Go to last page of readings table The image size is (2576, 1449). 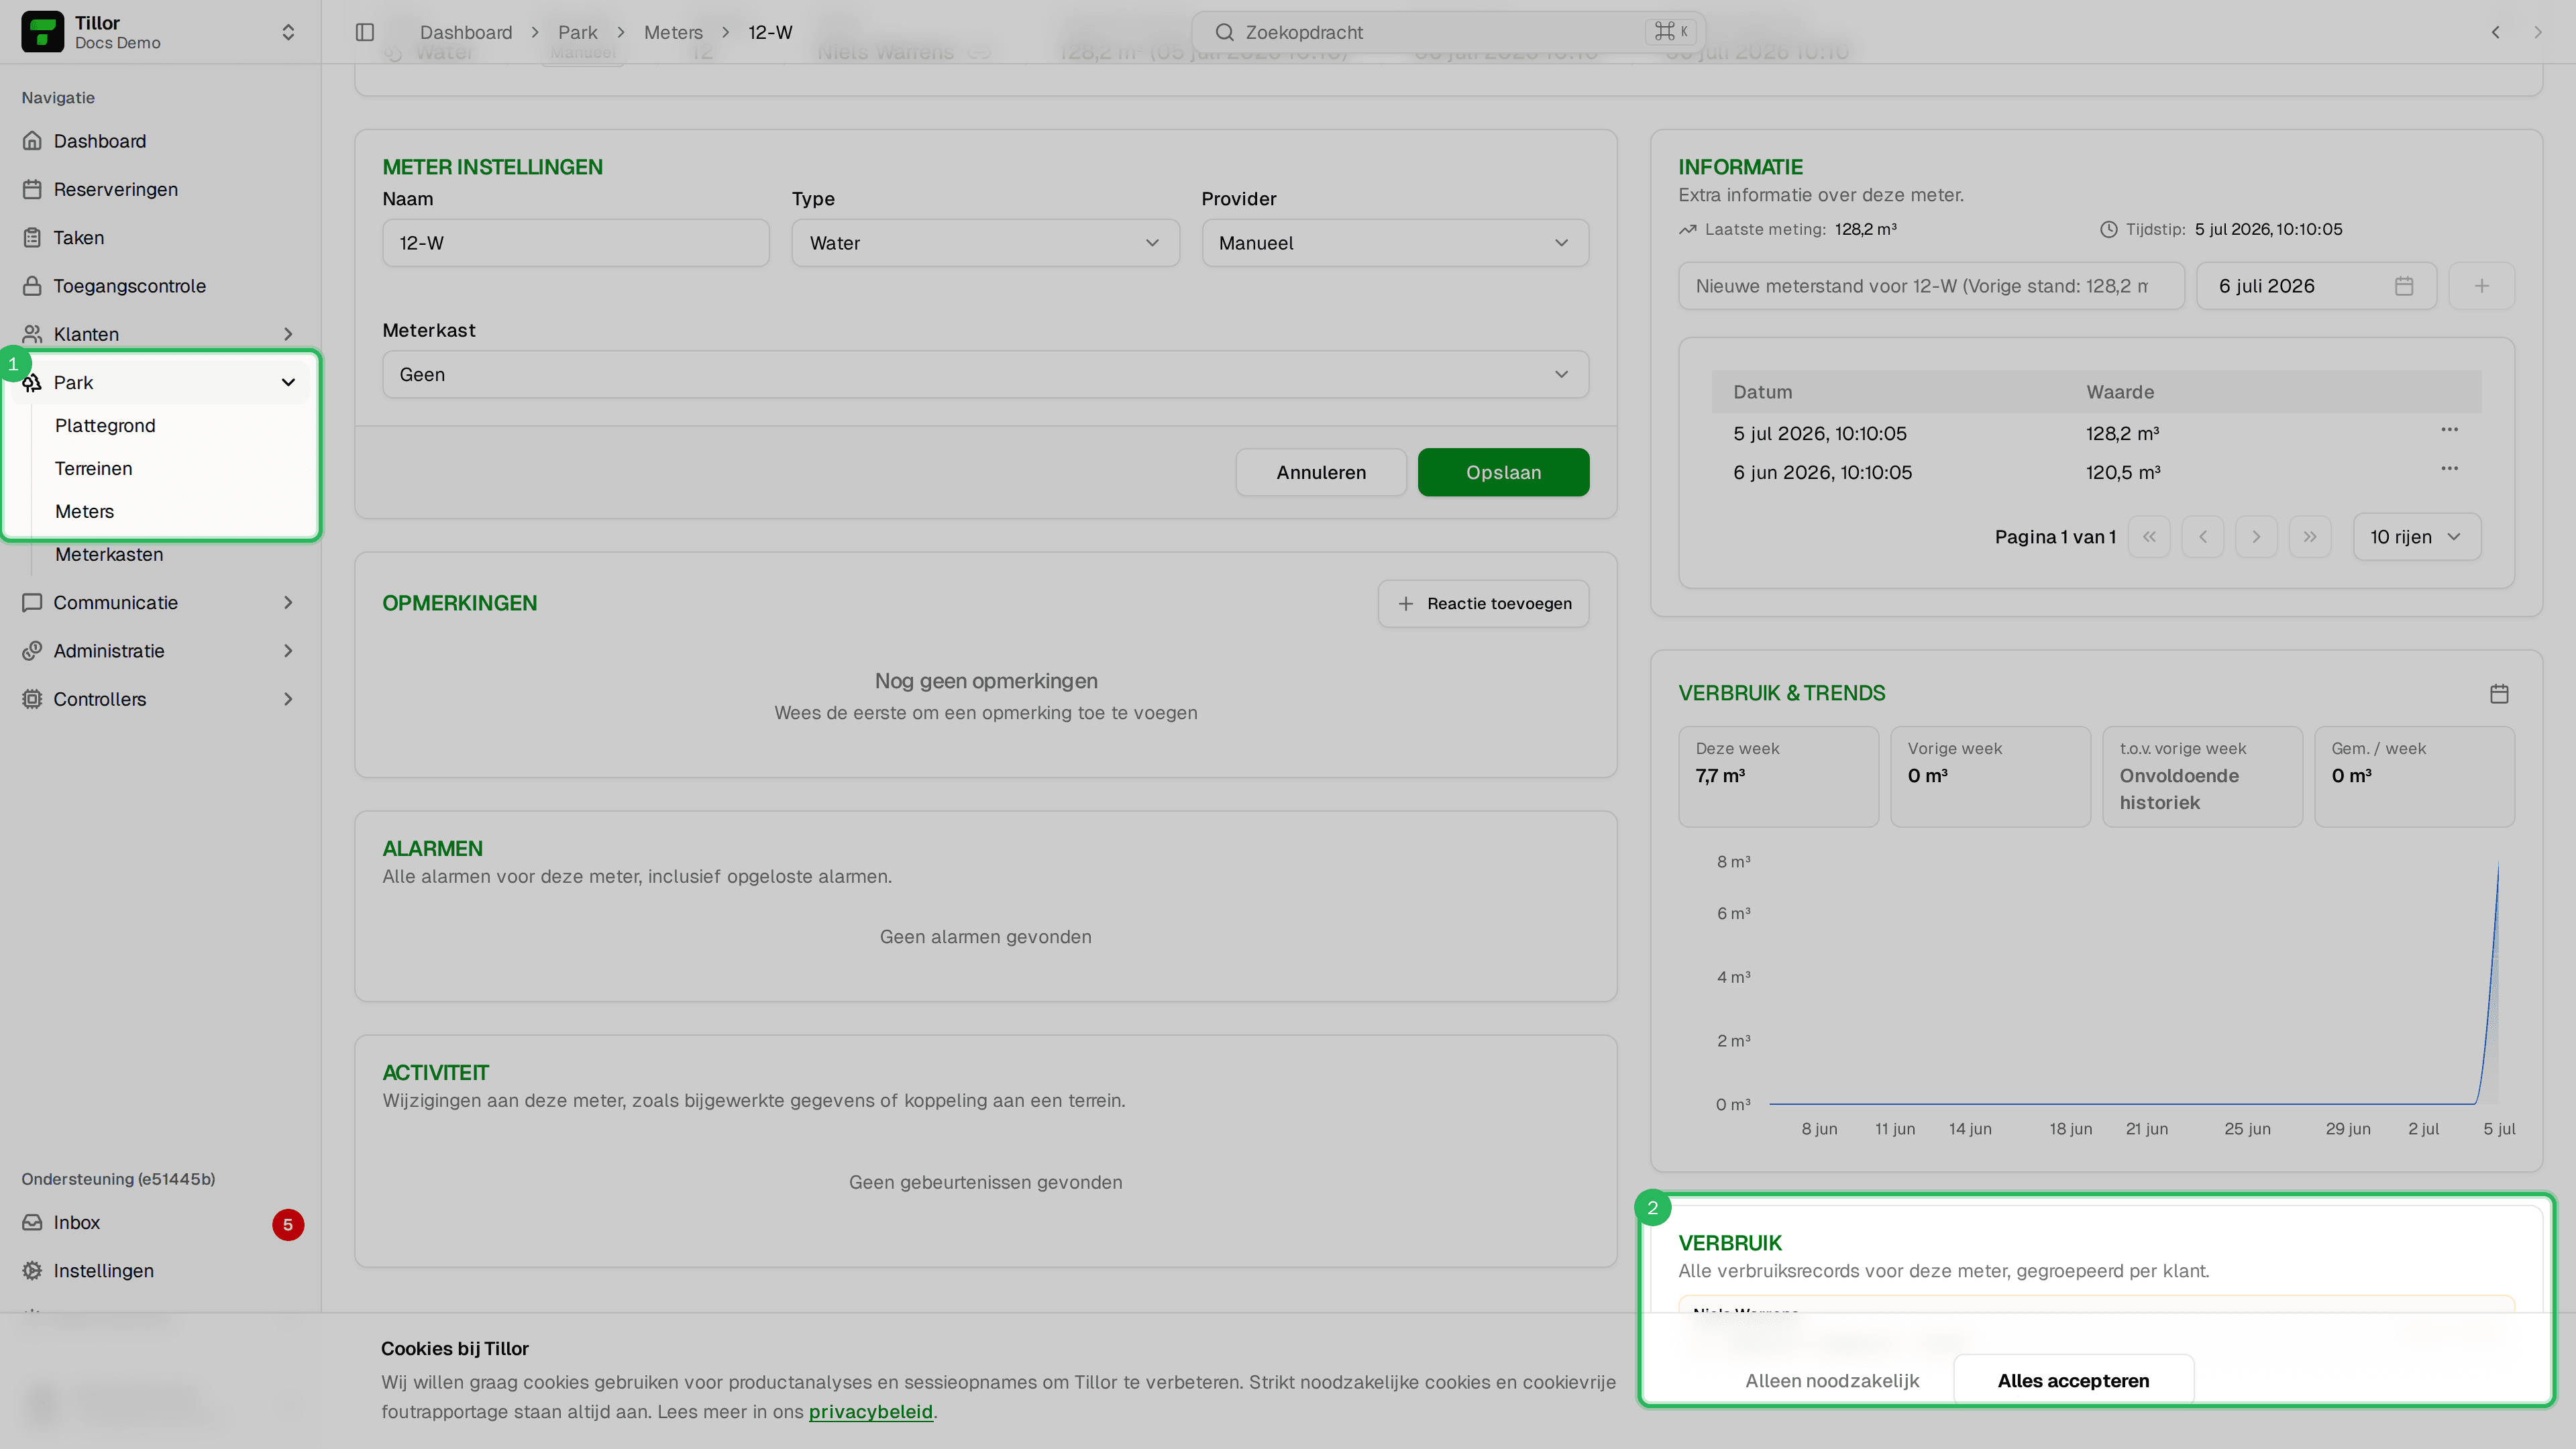(2310, 537)
